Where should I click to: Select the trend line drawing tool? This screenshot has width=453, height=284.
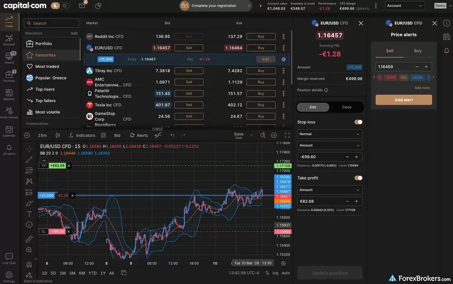click(29, 160)
